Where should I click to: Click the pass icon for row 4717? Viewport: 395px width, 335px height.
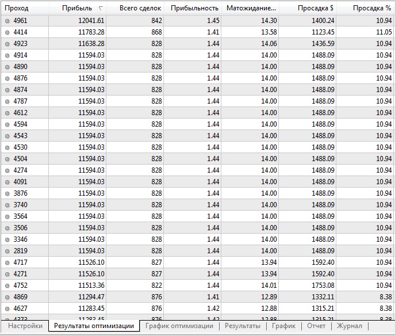(7, 263)
